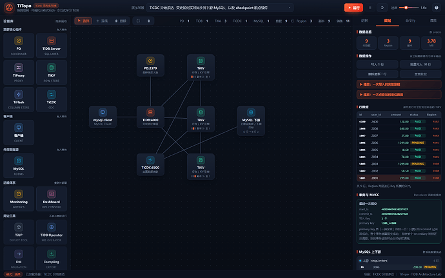Image resolution: width=445 pixels, height=278 pixels.
Task: Adjust the speed slider
Action: pyautogui.click(x=409, y=8)
